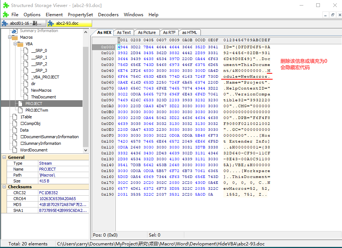
Task: Click the ThisDocument stream icon
Action: 26,97
